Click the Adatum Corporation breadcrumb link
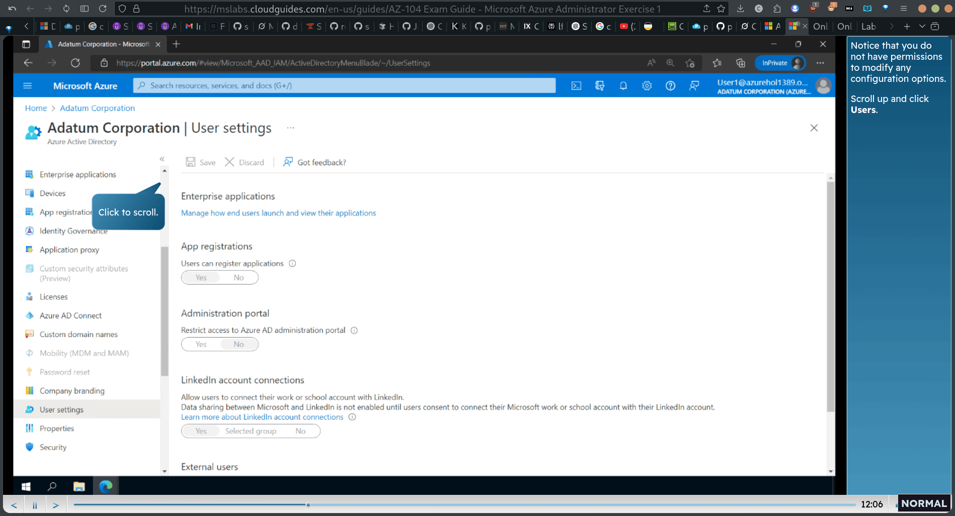955x516 pixels. click(98, 108)
